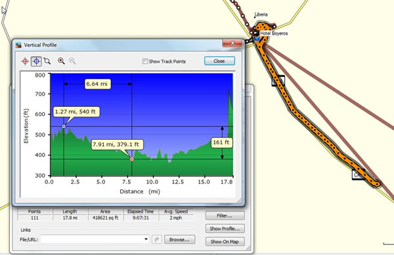Select the red crosshair marker tool
Viewport: 394px width, 255px height.
click(25, 61)
